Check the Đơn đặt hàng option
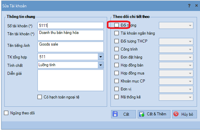The height and width of the screenshot is (130, 200). point(116,57)
